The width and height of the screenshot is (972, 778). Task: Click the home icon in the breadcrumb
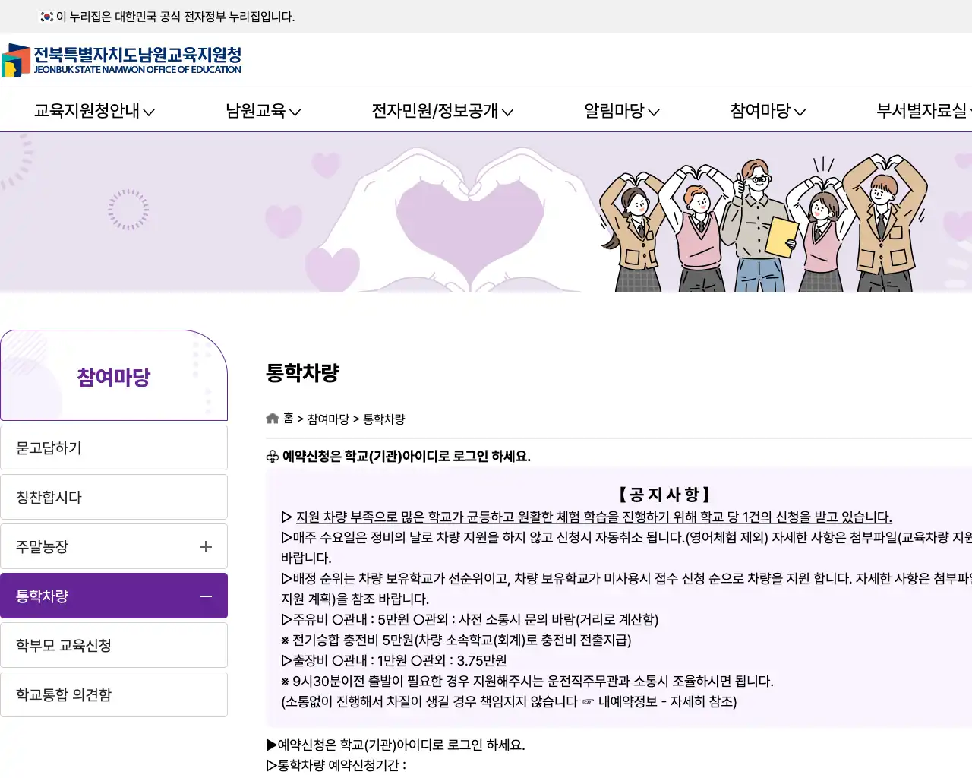coord(272,418)
